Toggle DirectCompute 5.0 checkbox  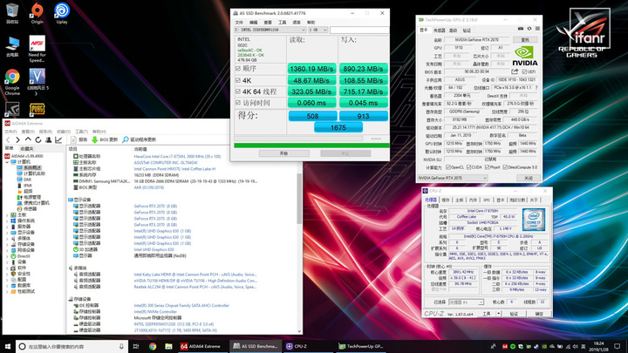click(505, 167)
